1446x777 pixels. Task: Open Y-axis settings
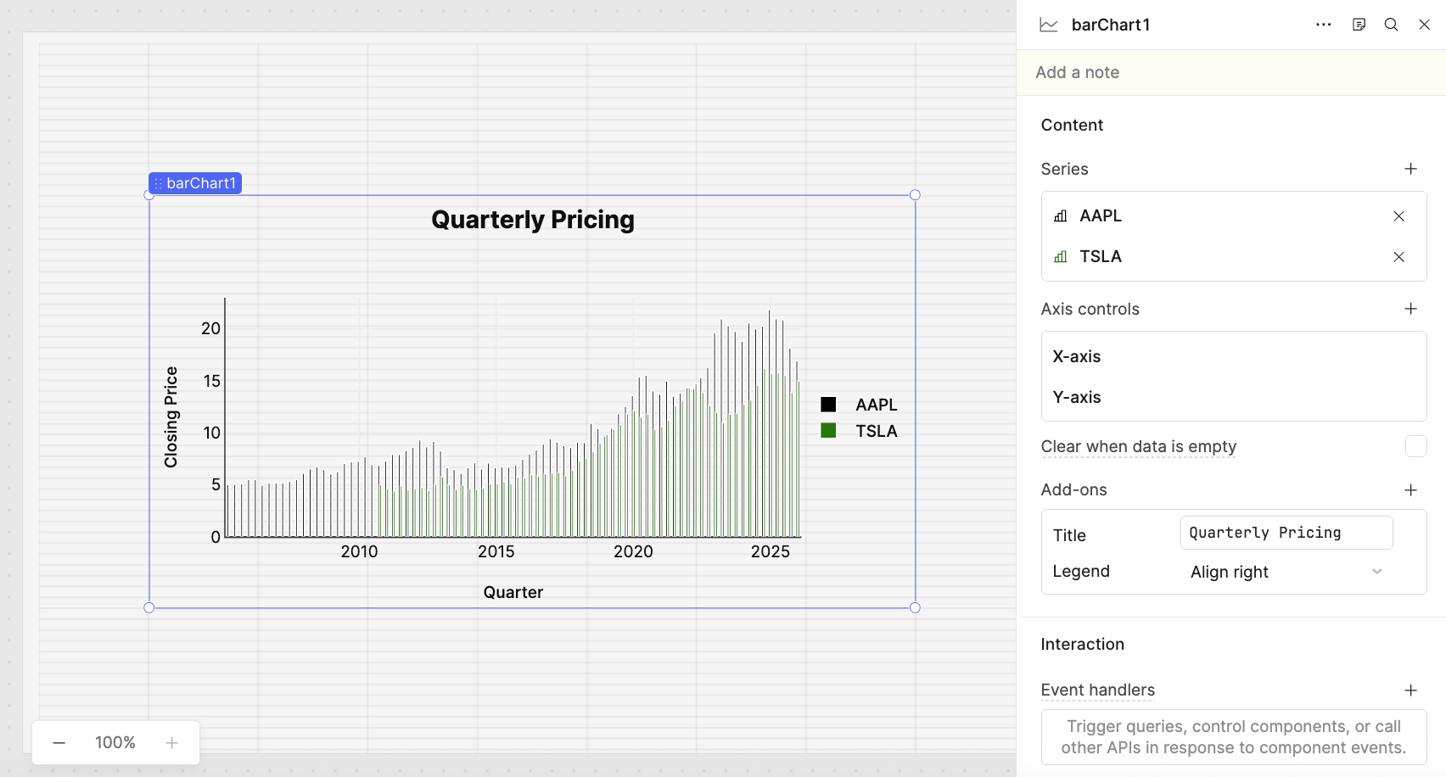(1076, 397)
